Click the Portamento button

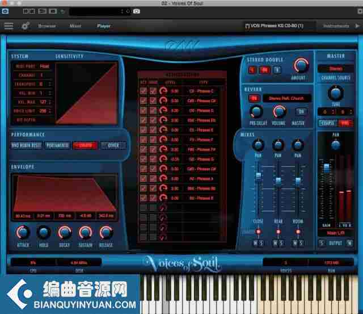coord(57,145)
